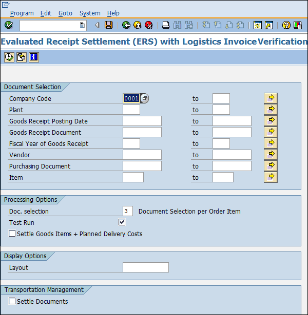Uncheck the Test Run checkbox
Image resolution: width=308 pixels, height=315 pixels.
[122, 222]
